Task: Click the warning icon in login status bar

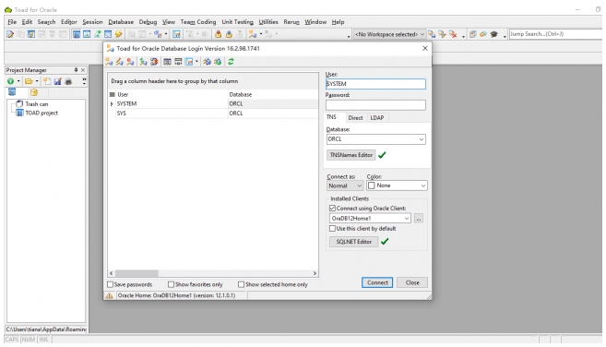Action: [x=110, y=295]
